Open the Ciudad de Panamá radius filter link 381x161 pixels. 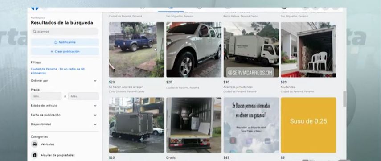57,71
